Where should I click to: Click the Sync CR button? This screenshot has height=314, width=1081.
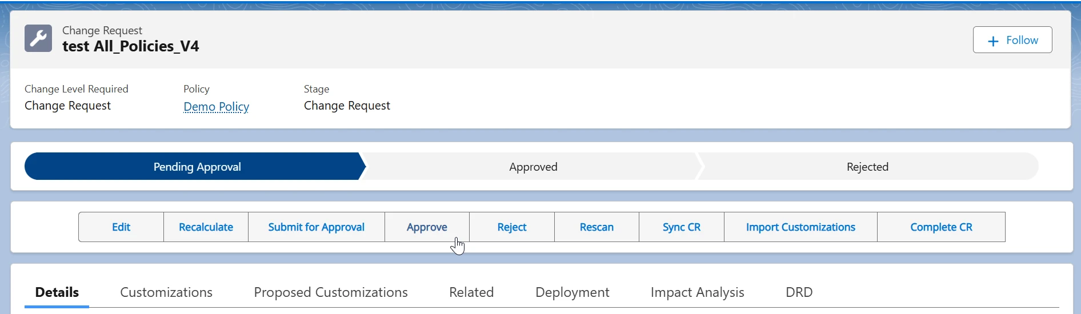coord(681,227)
